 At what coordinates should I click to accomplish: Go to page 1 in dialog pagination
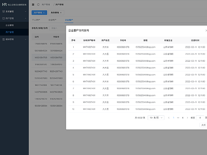coord(174,118)
